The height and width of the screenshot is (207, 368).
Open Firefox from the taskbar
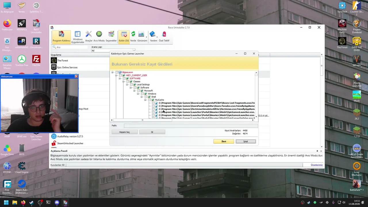click(23, 202)
